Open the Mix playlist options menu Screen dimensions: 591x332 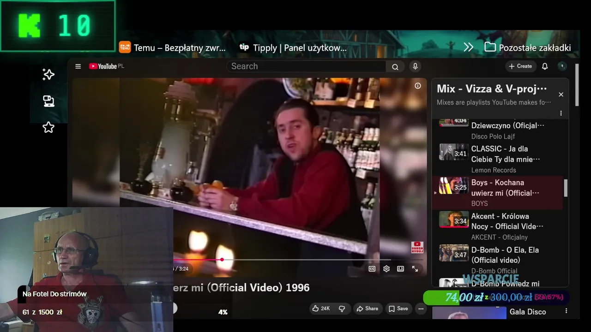[x=561, y=113]
